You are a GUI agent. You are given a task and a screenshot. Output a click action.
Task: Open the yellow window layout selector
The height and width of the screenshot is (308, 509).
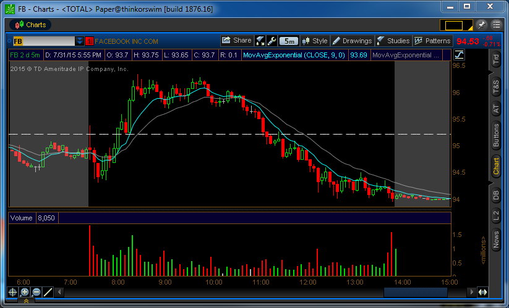pyautogui.click(x=456, y=25)
